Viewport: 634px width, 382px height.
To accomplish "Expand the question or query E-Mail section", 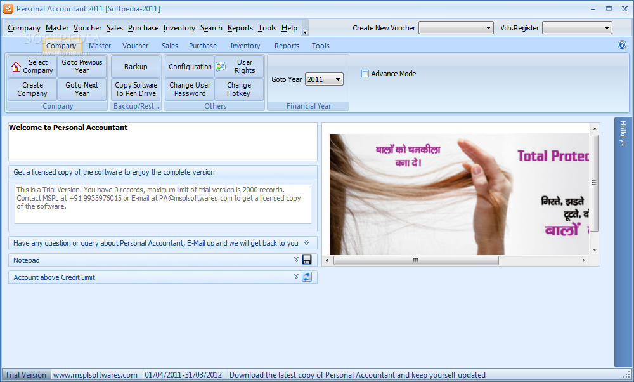I will (306, 242).
